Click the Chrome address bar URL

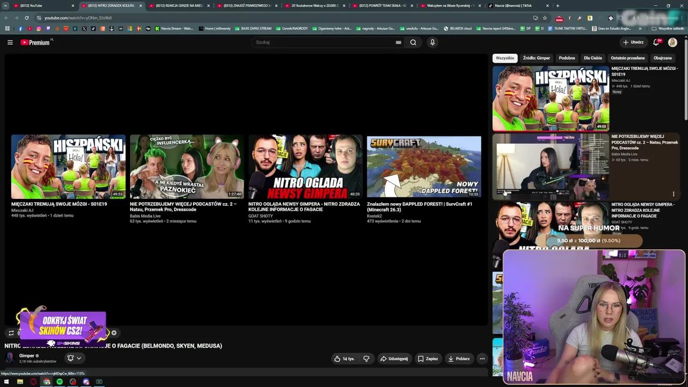click(x=78, y=18)
